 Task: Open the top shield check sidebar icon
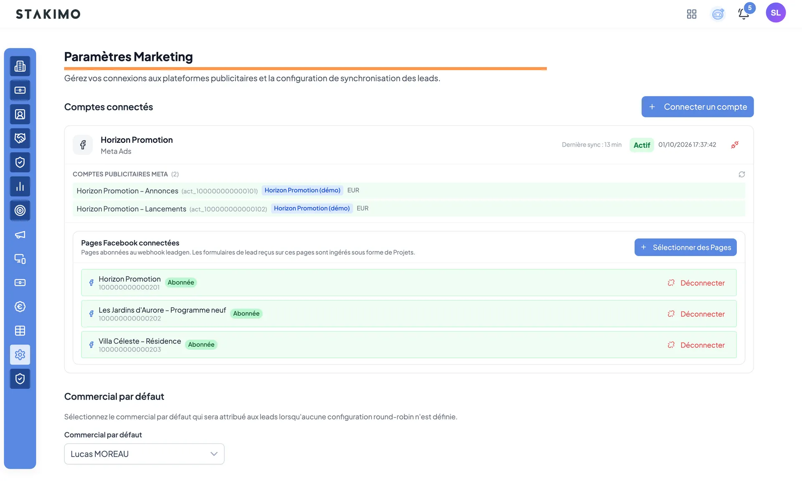(20, 162)
